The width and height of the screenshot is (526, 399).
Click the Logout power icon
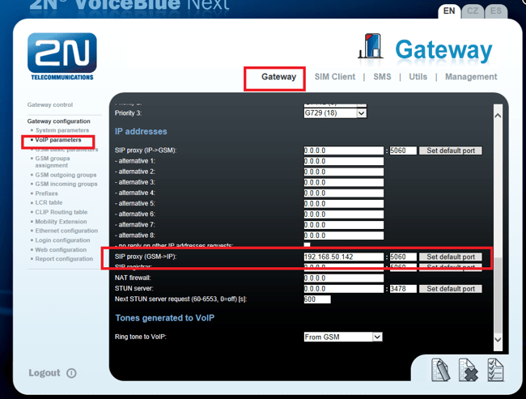[71, 373]
